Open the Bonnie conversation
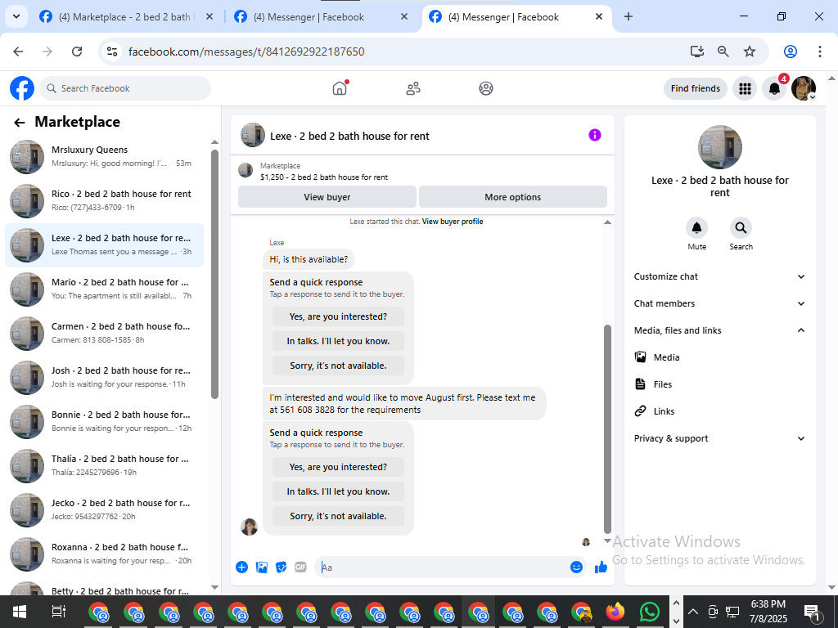This screenshot has height=628, width=838. pos(104,421)
